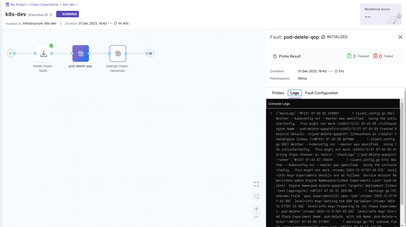Click the Namespace value litmus
Viewport: 406px width, 227px height.
302,78
